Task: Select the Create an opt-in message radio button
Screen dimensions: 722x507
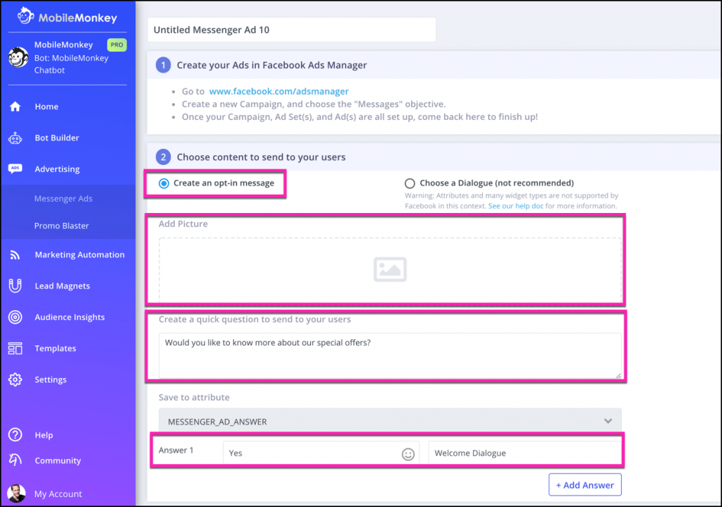Action: click(163, 182)
